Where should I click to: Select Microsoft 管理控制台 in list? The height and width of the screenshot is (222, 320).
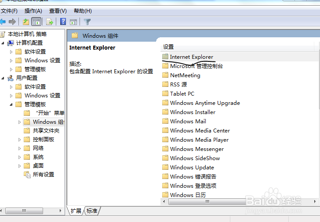pyautogui.click(x=196, y=66)
